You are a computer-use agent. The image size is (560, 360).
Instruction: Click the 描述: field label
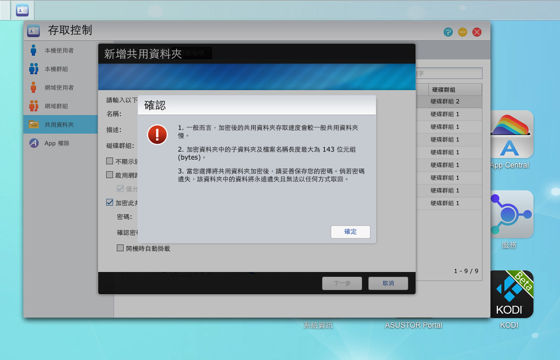[x=114, y=129]
